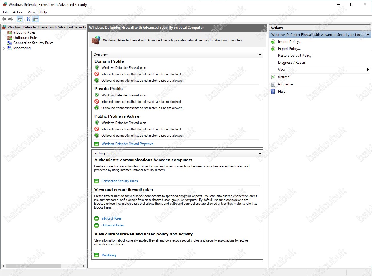
Task: Click the Properties text in Actions pane
Action: (286, 84)
